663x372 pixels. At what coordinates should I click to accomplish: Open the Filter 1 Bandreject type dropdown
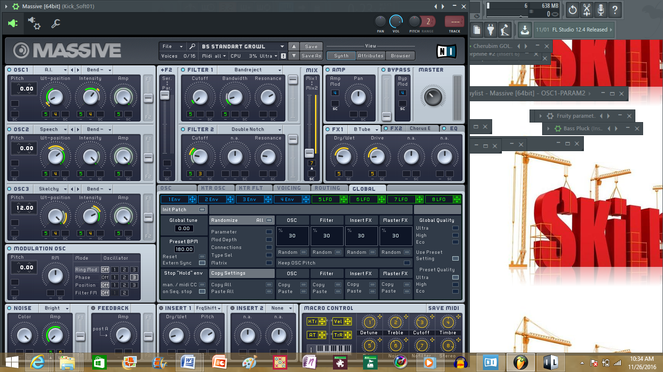point(250,70)
